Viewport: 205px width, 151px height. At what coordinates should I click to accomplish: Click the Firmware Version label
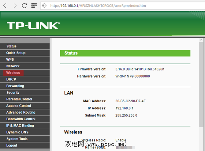point(92,69)
